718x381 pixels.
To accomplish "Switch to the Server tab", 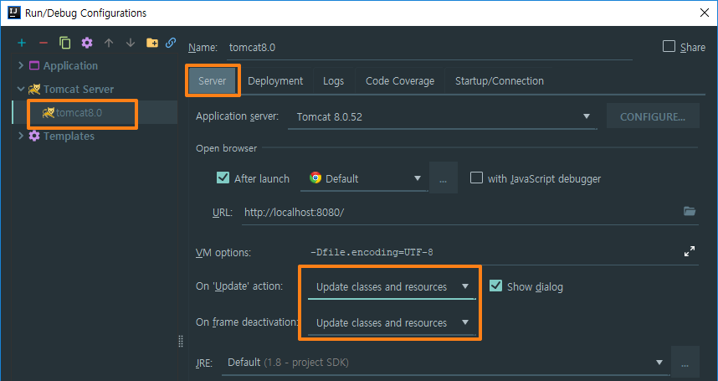I will coord(212,81).
